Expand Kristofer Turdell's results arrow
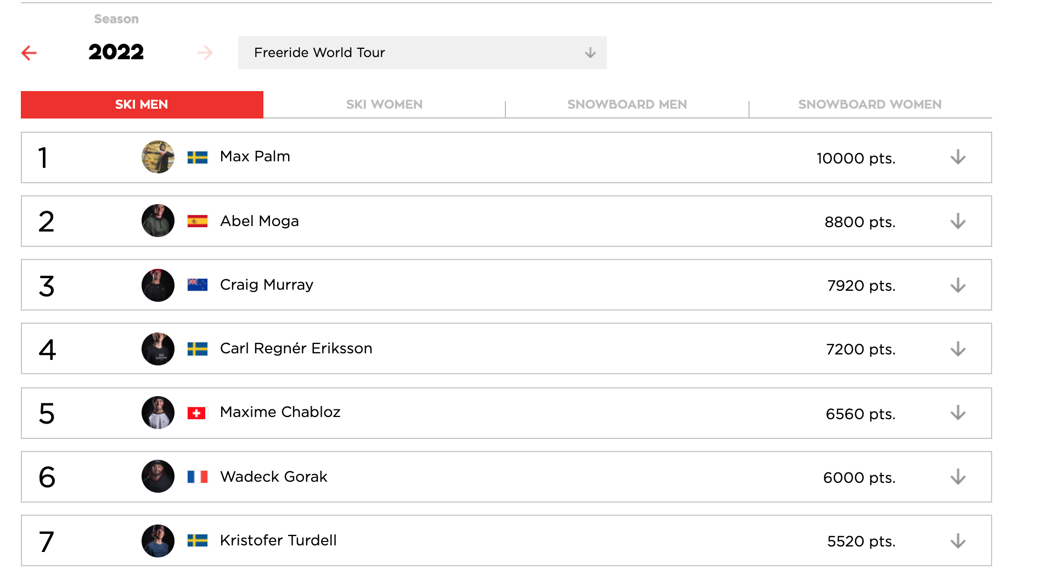Image resolution: width=1058 pixels, height=575 pixels. tap(958, 541)
